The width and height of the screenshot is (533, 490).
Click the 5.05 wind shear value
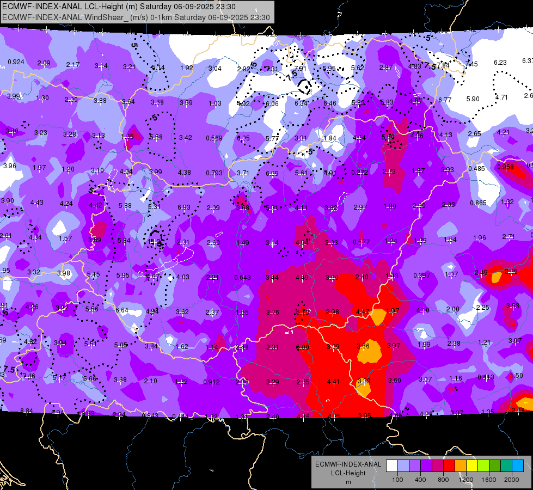click(x=121, y=345)
